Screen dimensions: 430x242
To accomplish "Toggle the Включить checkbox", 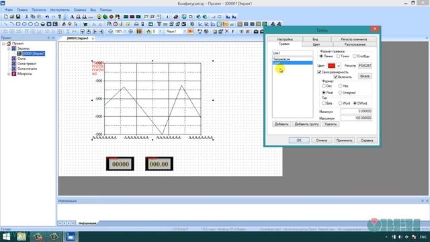I will [x=335, y=77].
